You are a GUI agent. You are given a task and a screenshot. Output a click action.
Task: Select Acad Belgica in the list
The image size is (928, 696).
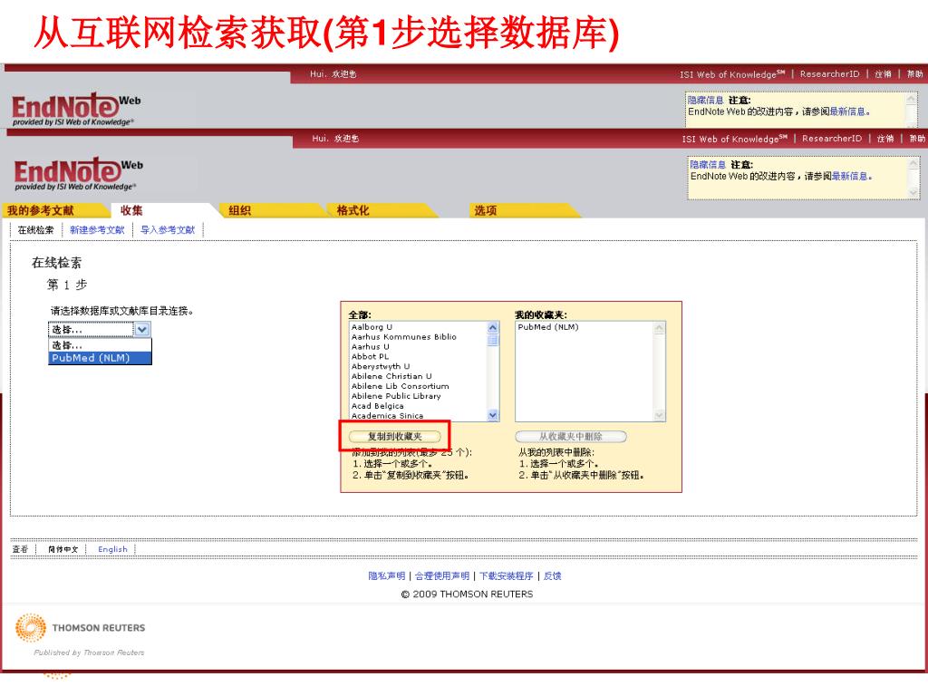click(378, 406)
